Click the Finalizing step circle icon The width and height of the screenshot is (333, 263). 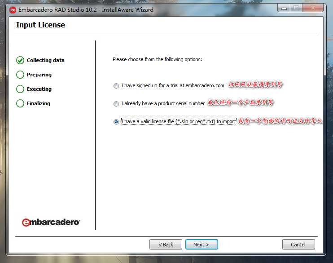coord(20,103)
